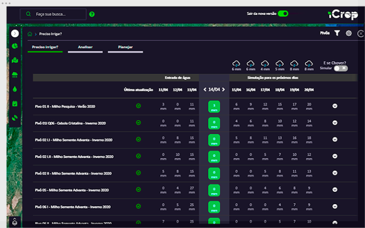Expand Pivô 02 I.II Milho Semente row
The image size is (365, 228).
[335, 156]
